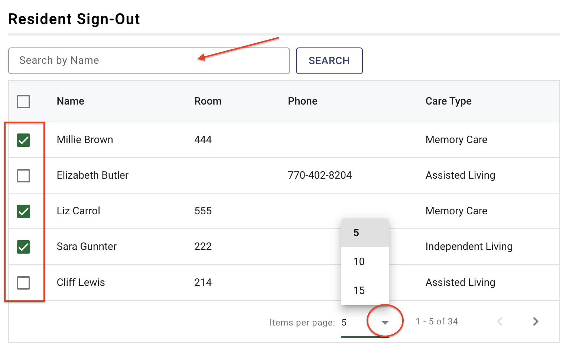Click the SEARCH button
This screenshot has width=569, height=350.
[329, 60]
